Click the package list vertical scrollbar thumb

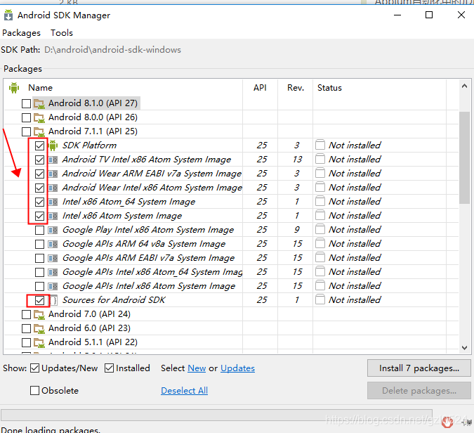[465, 157]
